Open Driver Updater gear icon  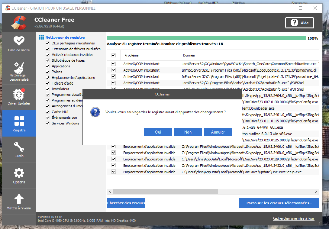click(19, 94)
